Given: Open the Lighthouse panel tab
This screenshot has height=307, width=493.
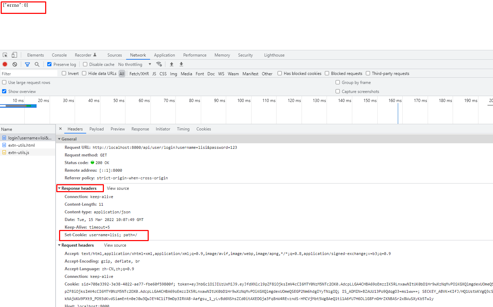Looking at the screenshot, I should tap(274, 55).
